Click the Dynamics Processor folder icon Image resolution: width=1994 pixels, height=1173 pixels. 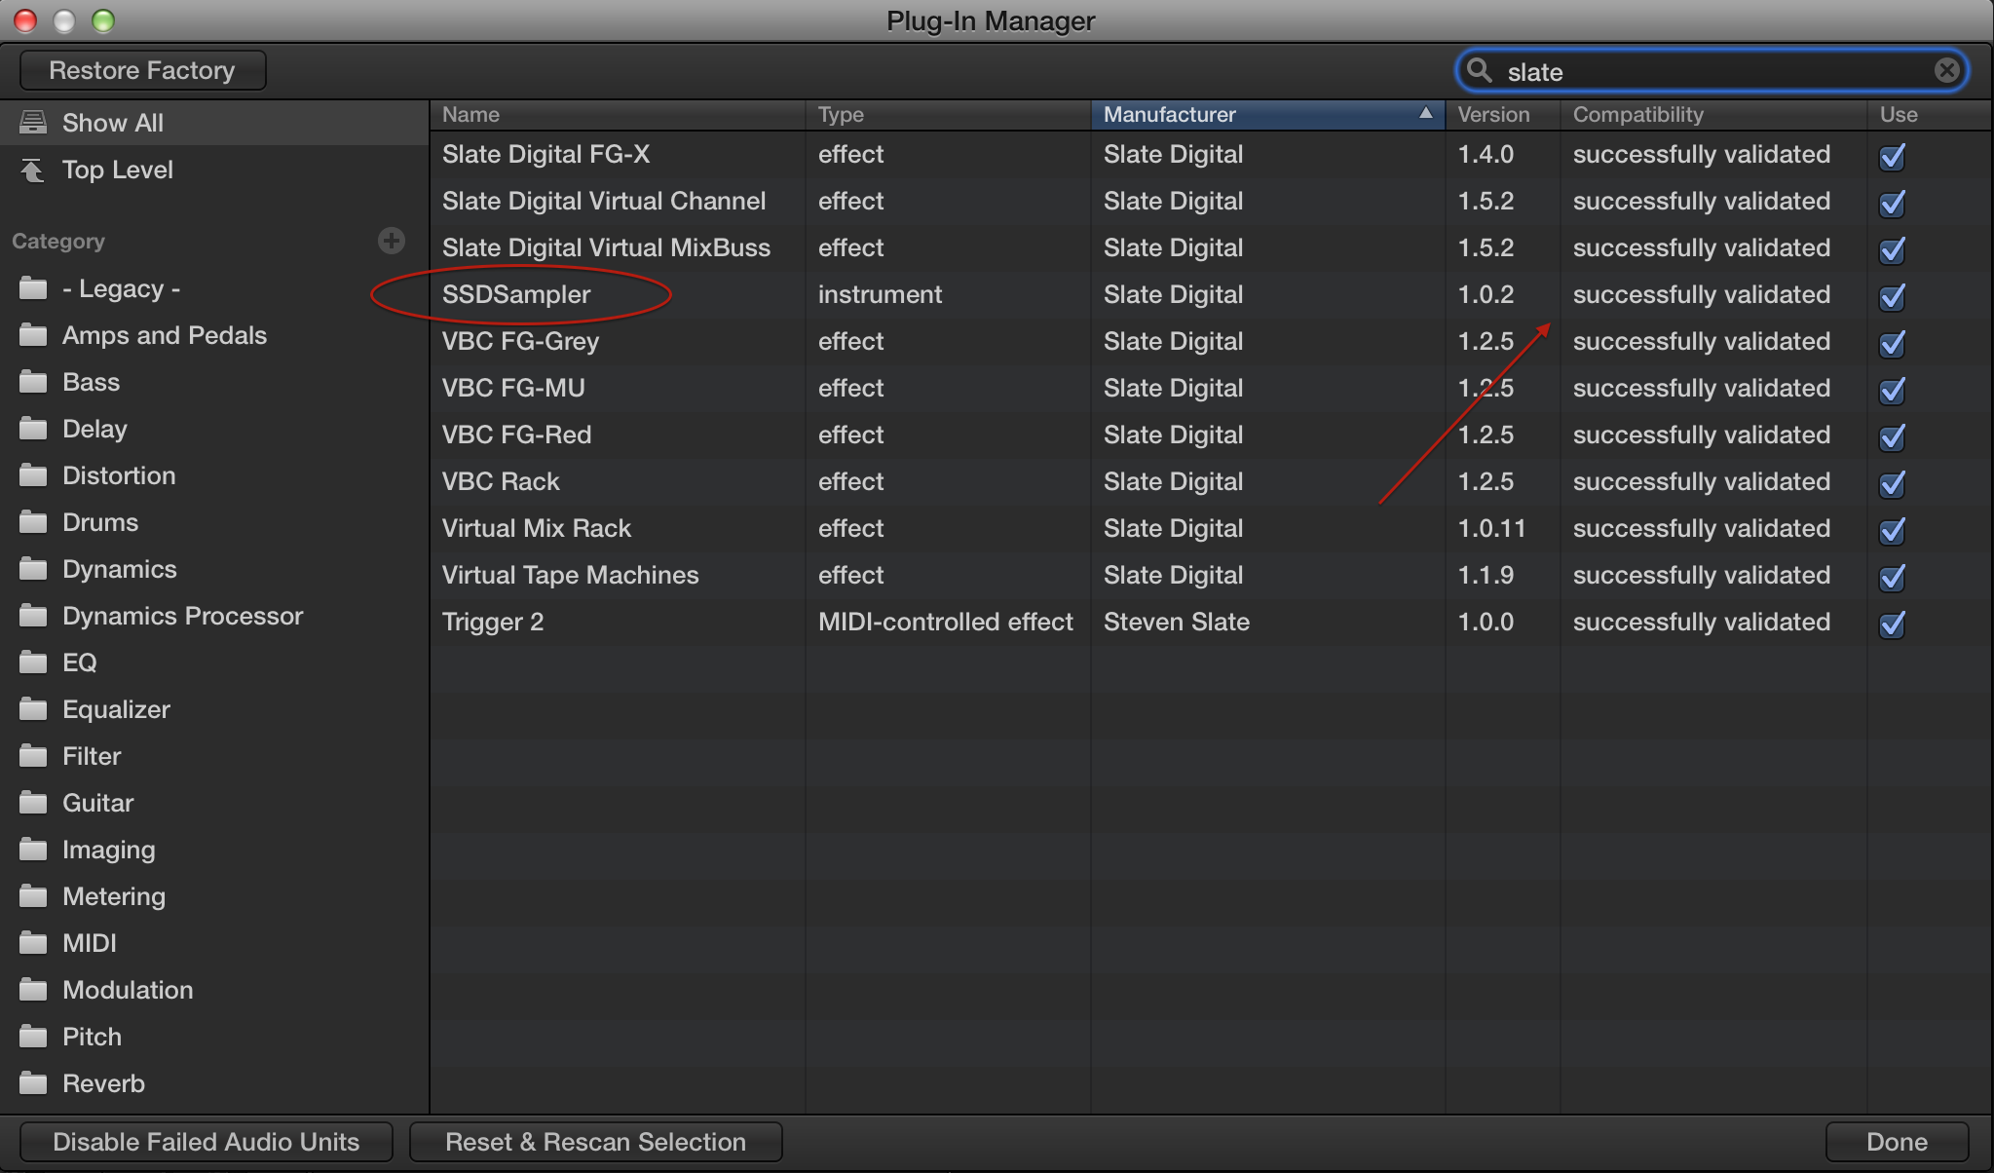pos(33,616)
